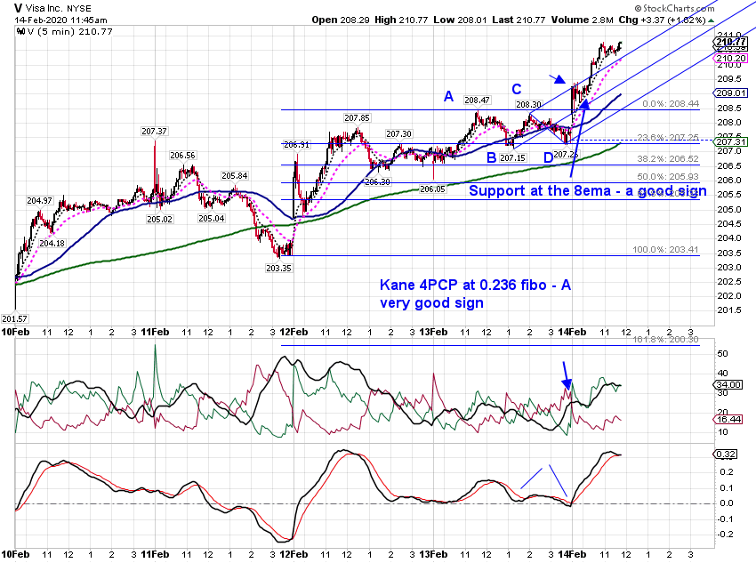Click the "206.30" low label
This screenshot has width=756, height=563.
[x=377, y=181]
